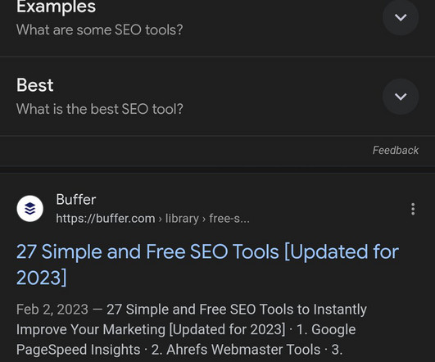Open the three-dot menu for Buffer result
The height and width of the screenshot is (362, 435).
(x=413, y=209)
